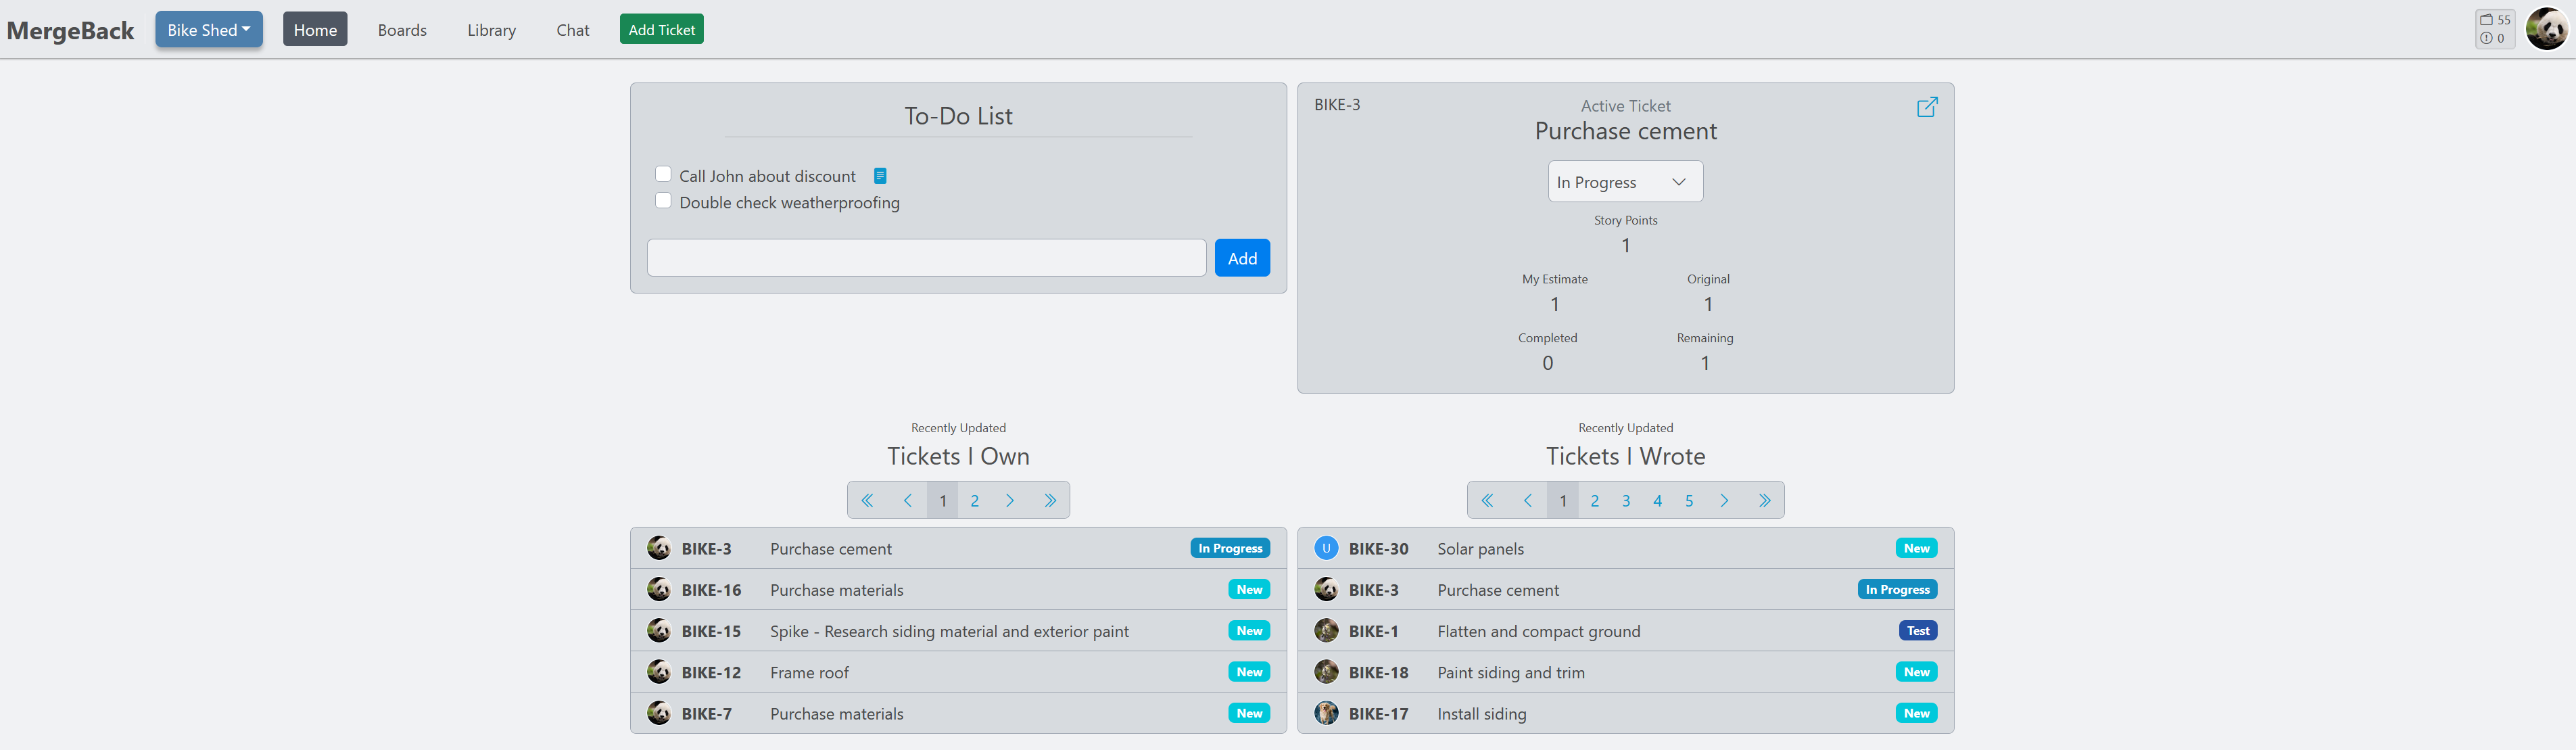
Task: Go to next page of Tickets I Own
Action: coord(1010,501)
